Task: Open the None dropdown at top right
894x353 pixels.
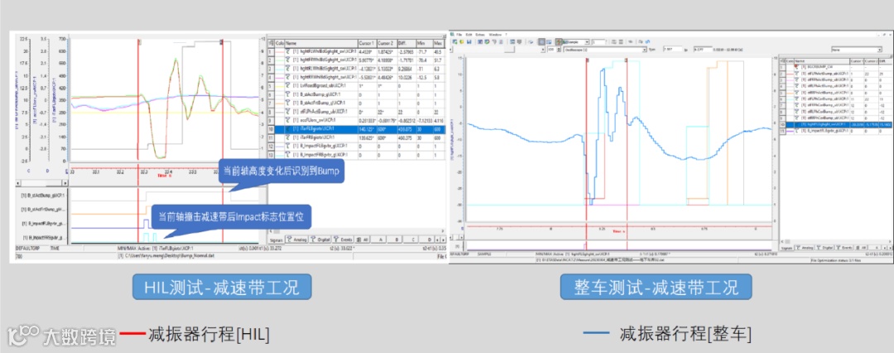Action: pos(857,50)
